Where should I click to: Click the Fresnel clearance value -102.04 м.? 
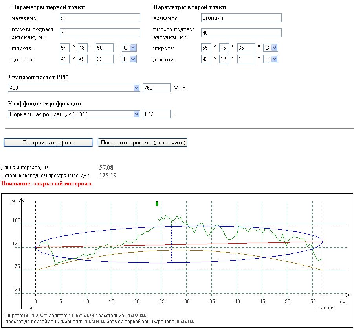[x=94, y=321]
